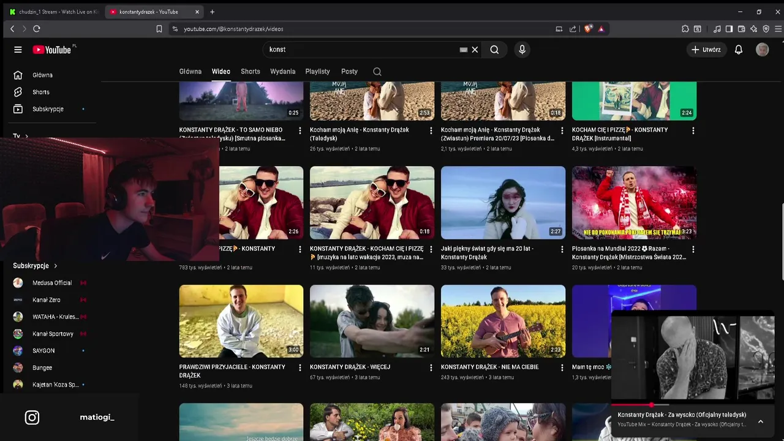784x441 pixels.
Task: Open the on-screen keyboard in search box
Action: click(464, 50)
